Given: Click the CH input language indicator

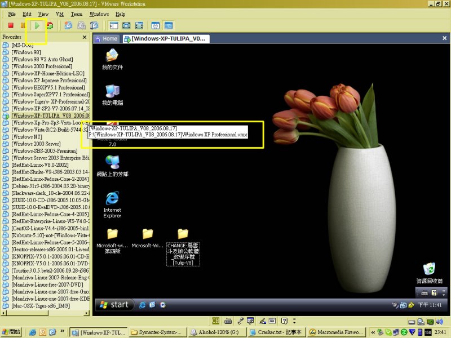Looking at the screenshot, I should [215, 321].
